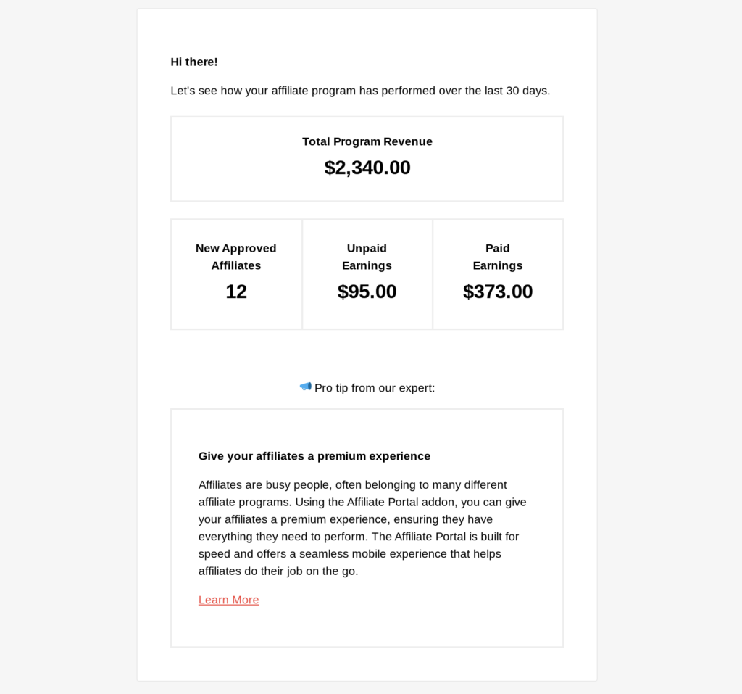Select the number 12 affiliates count
This screenshot has height=694, width=742.
point(236,292)
